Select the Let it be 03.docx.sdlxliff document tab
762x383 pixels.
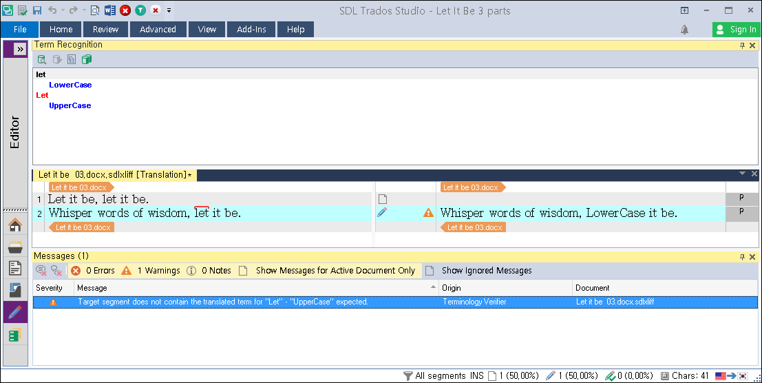coord(115,174)
